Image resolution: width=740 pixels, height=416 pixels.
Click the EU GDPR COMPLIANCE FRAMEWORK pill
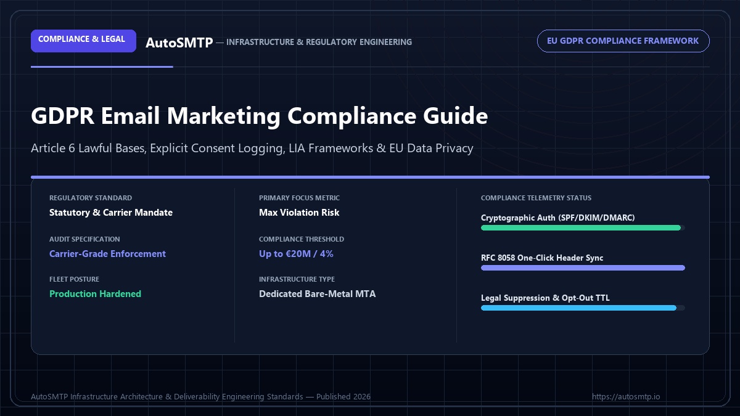pyautogui.click(x=623, y=41)
